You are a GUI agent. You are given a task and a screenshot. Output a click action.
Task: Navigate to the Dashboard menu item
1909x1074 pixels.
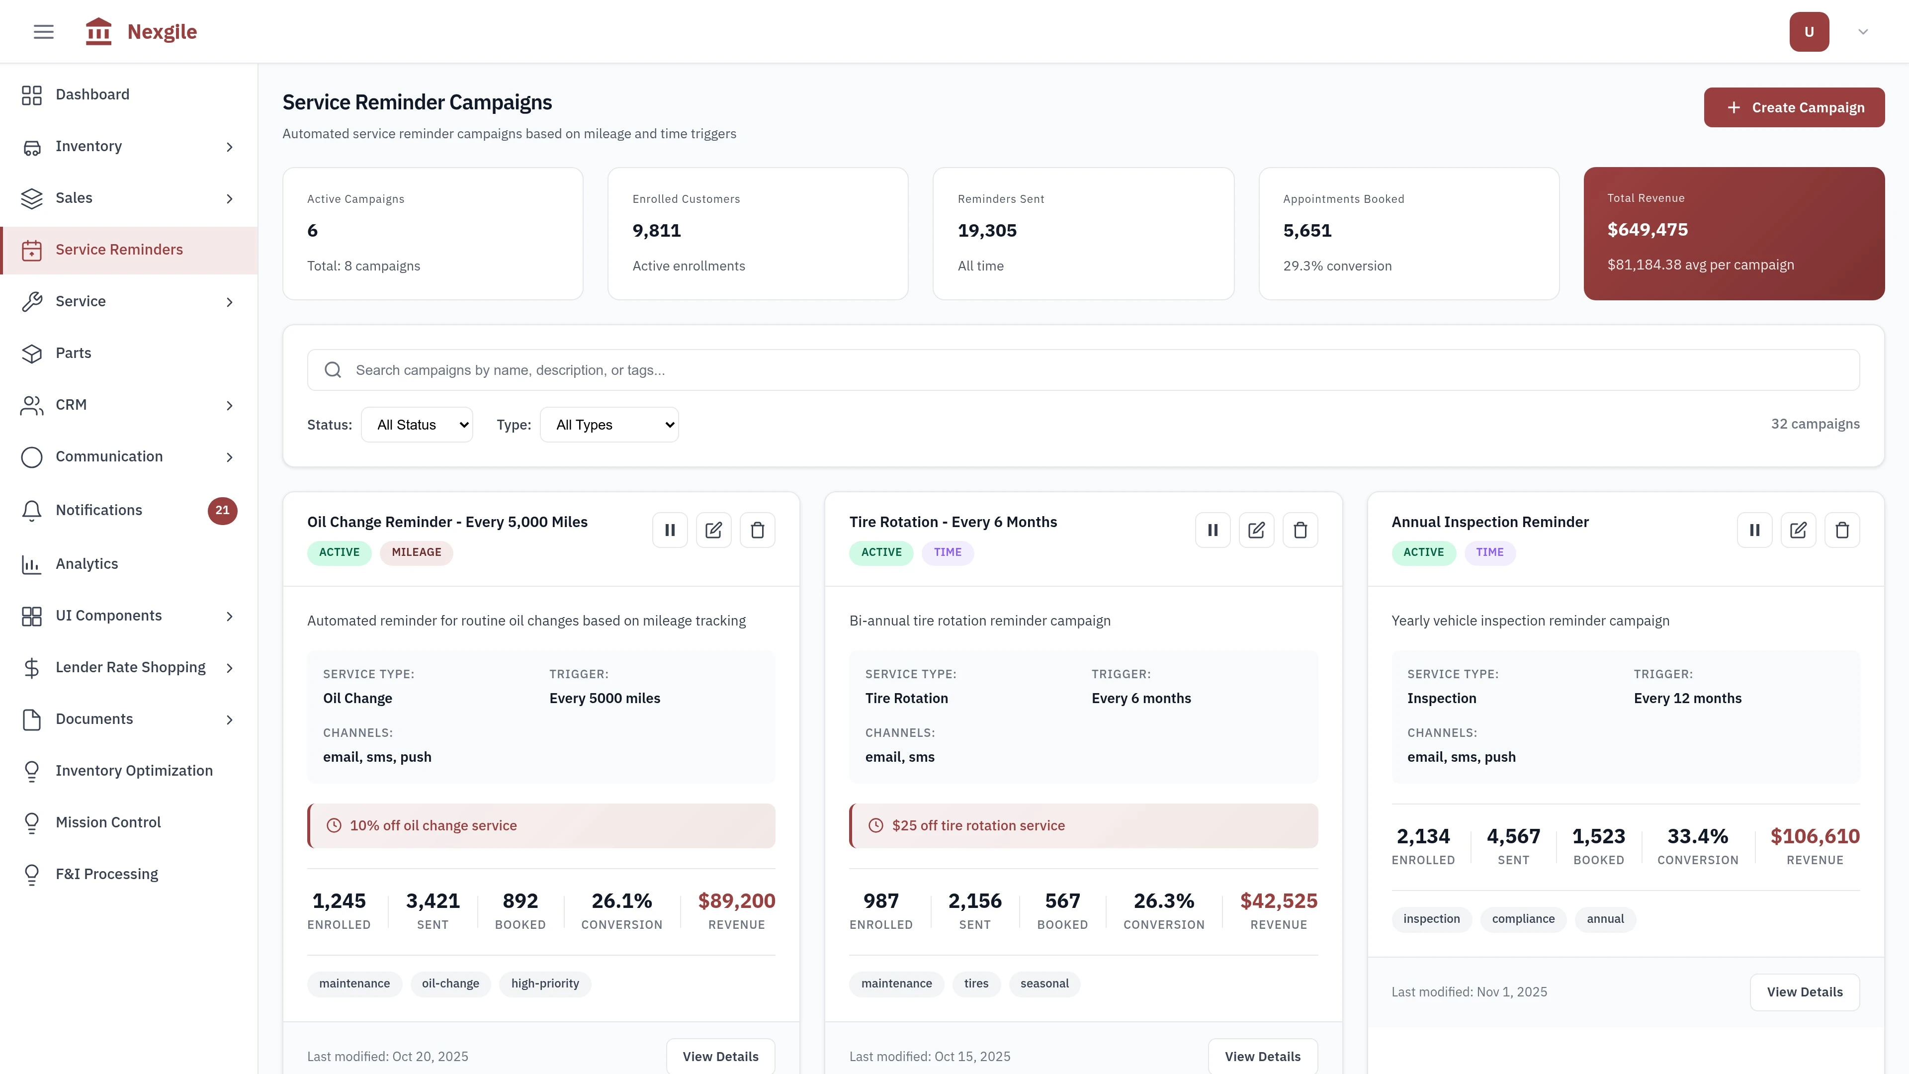pos(92,94)
